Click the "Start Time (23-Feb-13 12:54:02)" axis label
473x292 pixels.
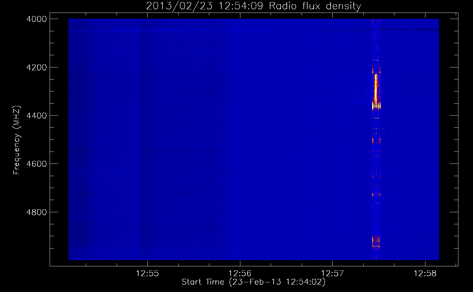[253, 282]
